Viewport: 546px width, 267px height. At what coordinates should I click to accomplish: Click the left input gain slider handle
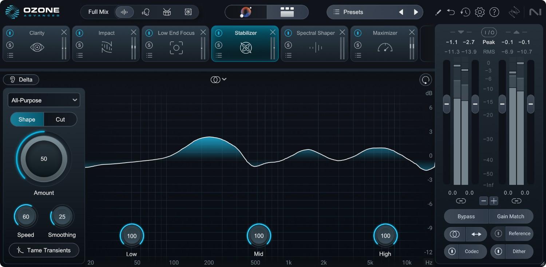[x=447, y=104]
